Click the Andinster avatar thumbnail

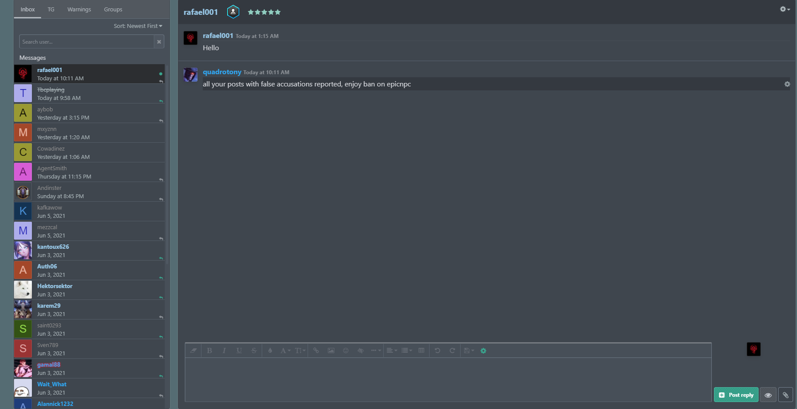pos(23,192)
